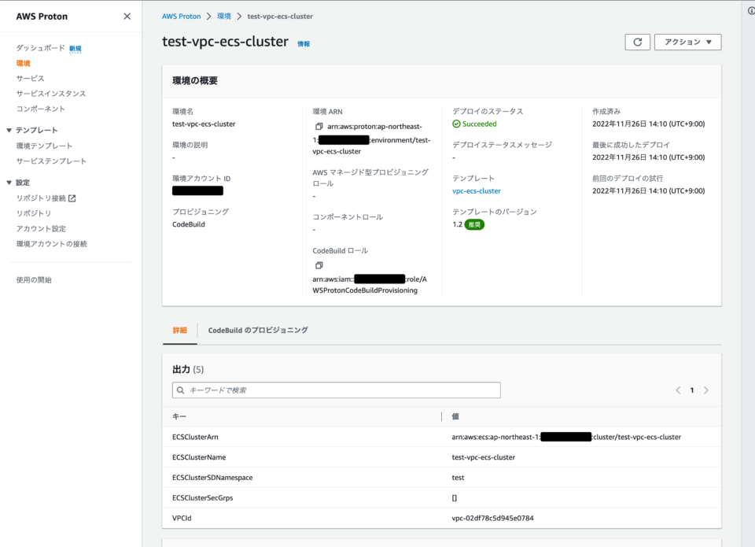Open アカウント設定 in the sidebar
755x547 pixels.
41,228
